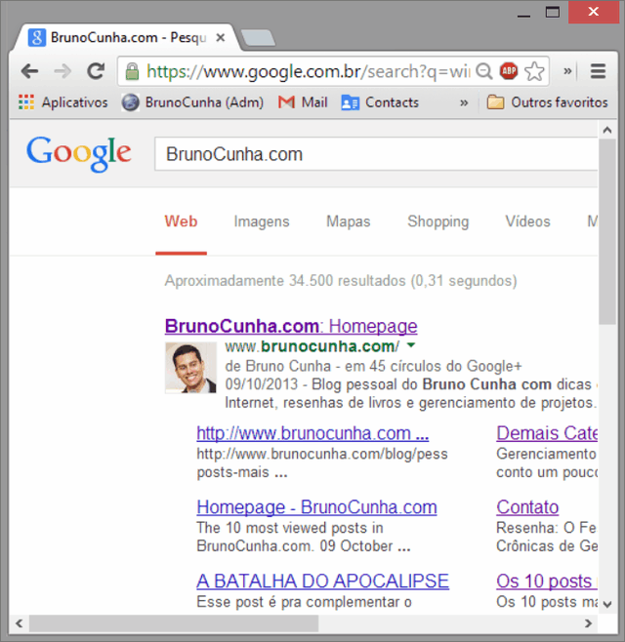Image resolution: width=625 pixels, height=642 pixels.
Task: Click the horizontal scrollbar thumb
Action: [174, 623]
